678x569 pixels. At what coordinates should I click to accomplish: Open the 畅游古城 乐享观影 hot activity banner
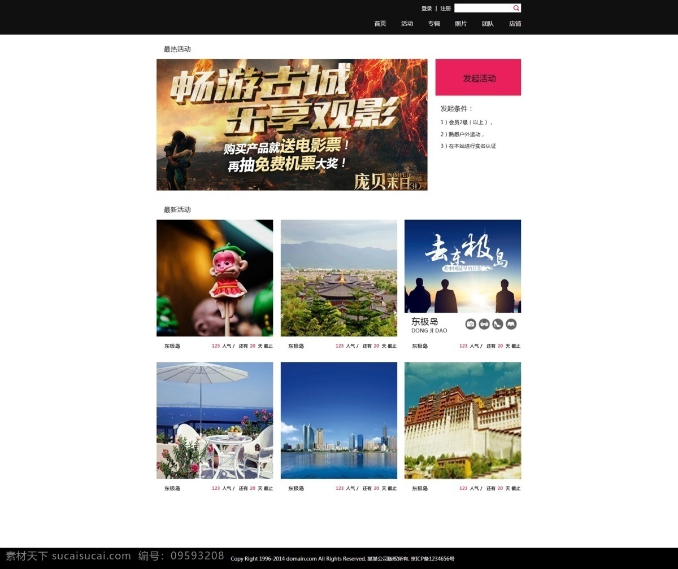point(292,125)
